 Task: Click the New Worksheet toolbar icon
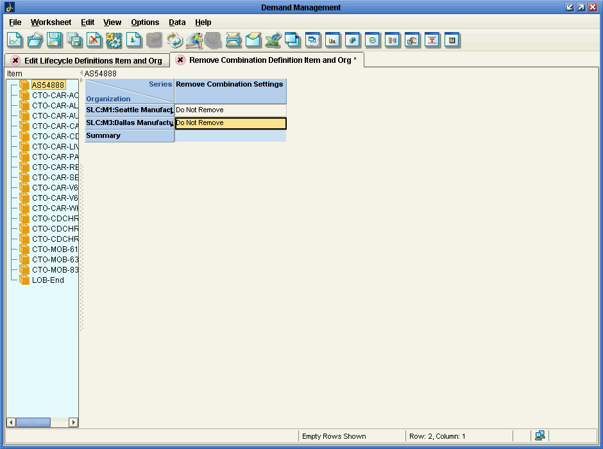15,40
